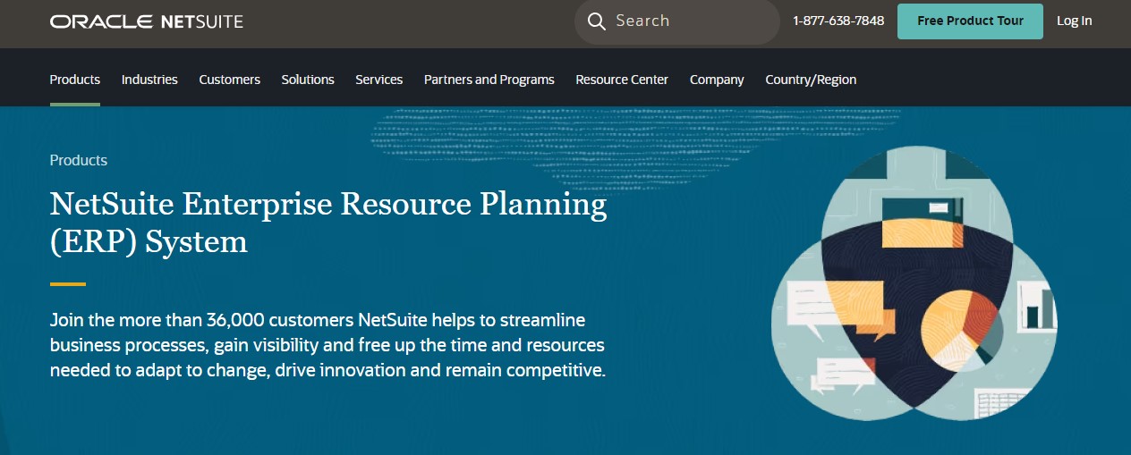
Task: Expand the Solutions menu
Action: 308,80
